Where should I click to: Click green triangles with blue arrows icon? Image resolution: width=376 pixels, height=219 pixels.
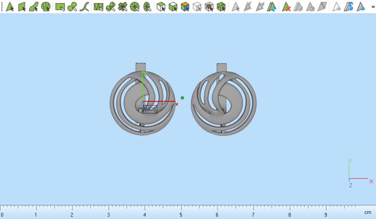click(x=272, y=7)
